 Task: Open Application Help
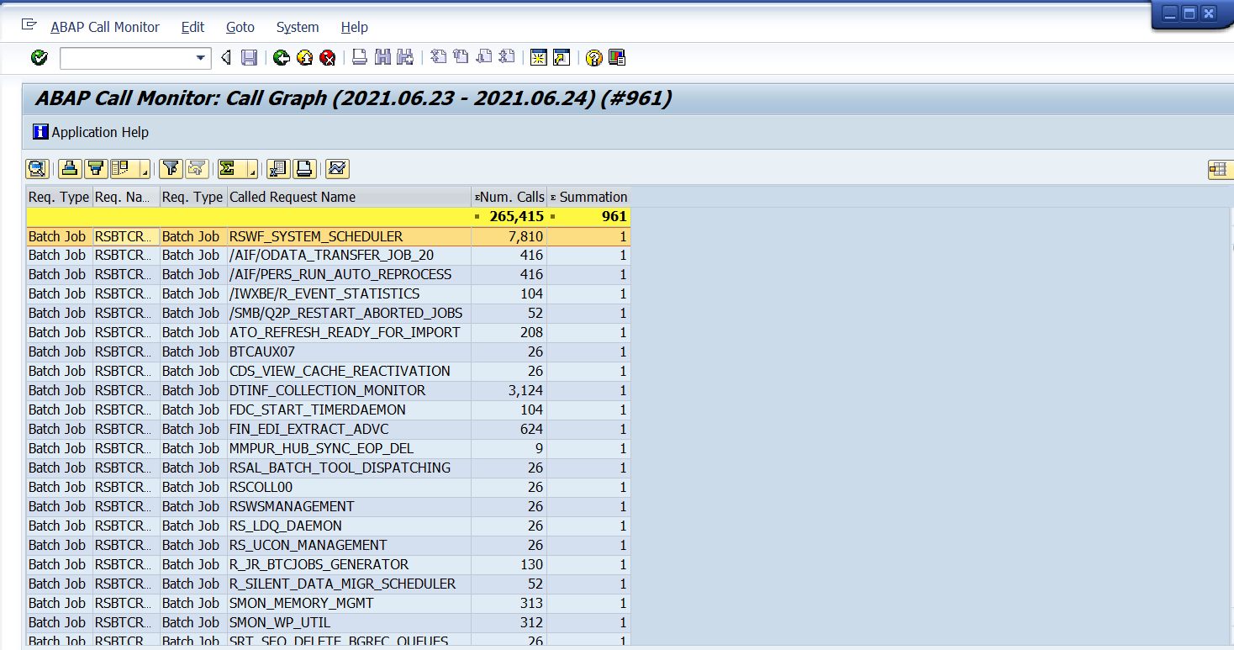(91, 132)
